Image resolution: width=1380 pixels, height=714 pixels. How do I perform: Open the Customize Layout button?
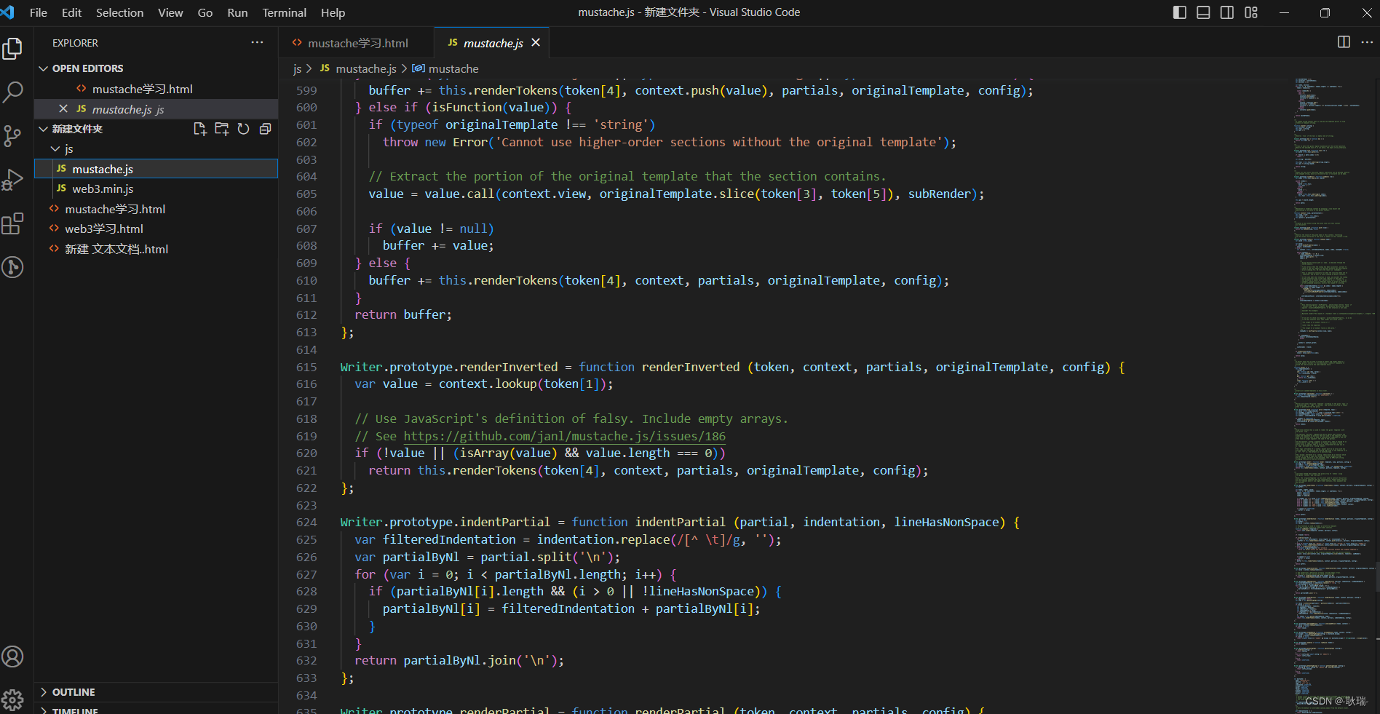pyautogui.click(x=1251, y=12)
